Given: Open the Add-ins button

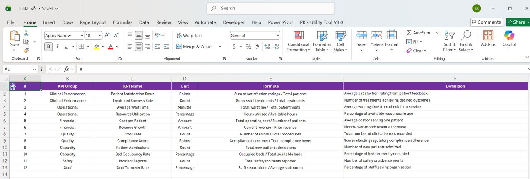Looking at the screenshot, I should click(488, 39).
